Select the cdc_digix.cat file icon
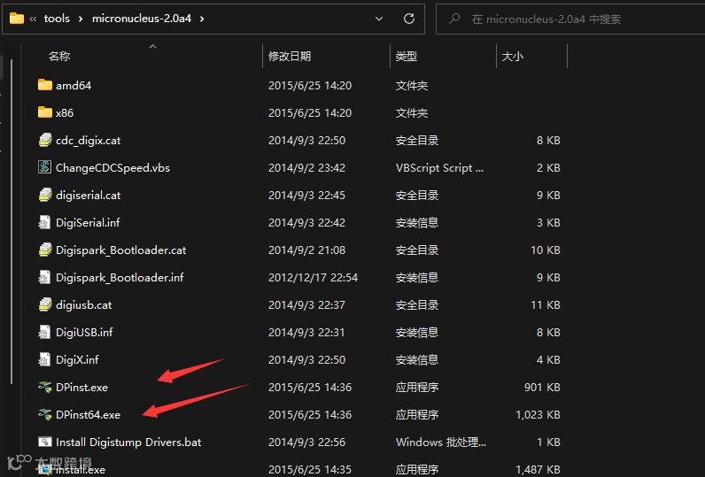This screenshot has width=705, height=477. pyautogui.click(x=45, y=140)
